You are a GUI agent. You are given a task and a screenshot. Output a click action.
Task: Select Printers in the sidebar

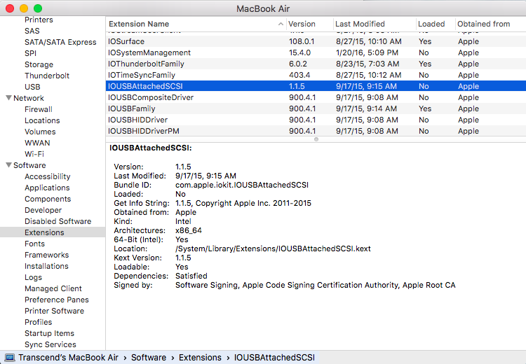point(39,20)
